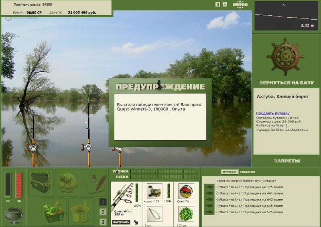Click 'Стоимость дня: 20 000 руб.' text
This screenshot has height=227, width=321.
(278, 122)
